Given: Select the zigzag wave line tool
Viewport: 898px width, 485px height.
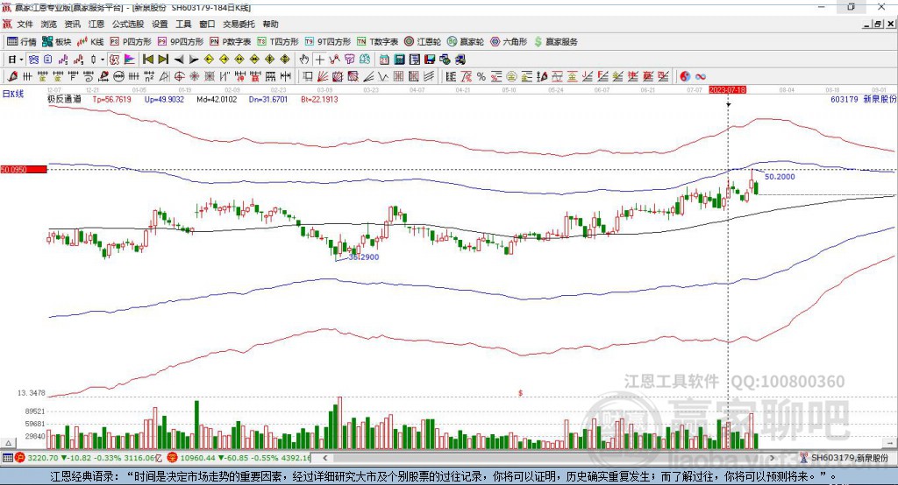Looking at the screenshot, I should (382, 76).
